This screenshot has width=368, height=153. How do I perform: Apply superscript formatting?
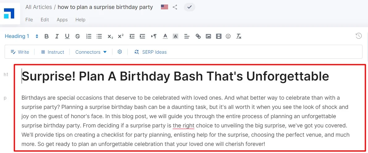point(121,36)
